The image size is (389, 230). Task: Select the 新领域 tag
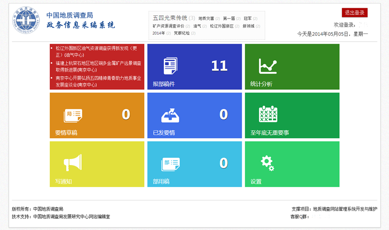(x=248, y=26)
